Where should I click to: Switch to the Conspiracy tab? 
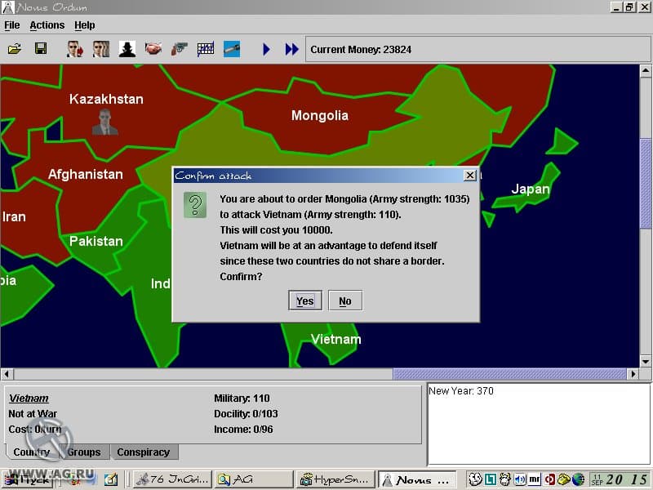[x=144, y=452]
